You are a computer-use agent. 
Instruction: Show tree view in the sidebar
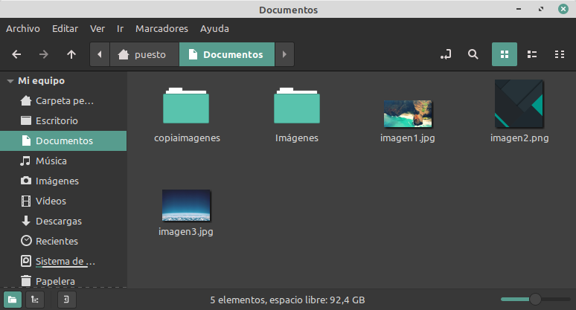pyautogui.click(x=35, y=300)
